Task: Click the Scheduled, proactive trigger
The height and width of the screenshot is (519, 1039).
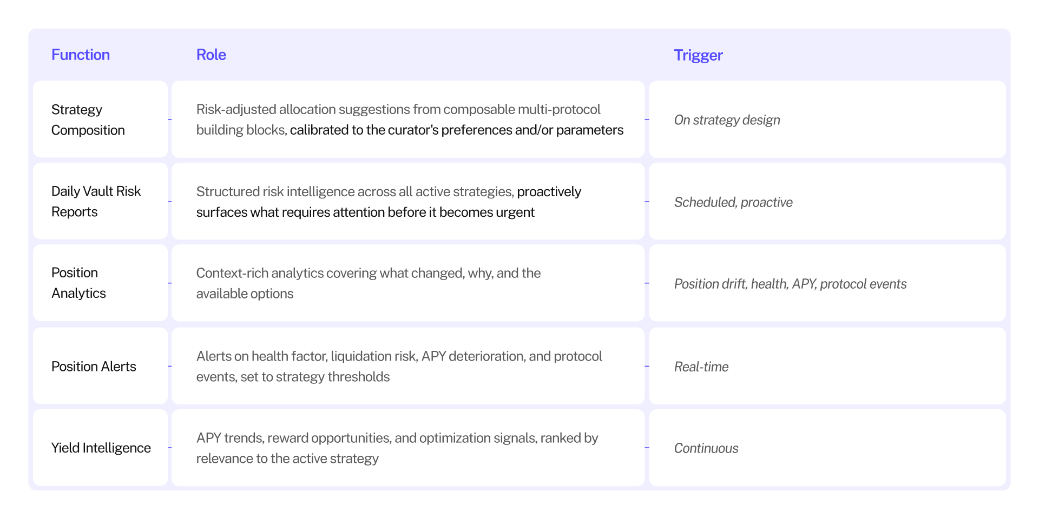Action: [733, 202]
